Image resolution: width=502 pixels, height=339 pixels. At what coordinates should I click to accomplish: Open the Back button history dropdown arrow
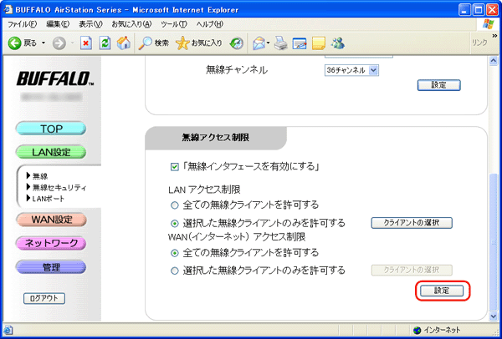pyautogui.click(x=44, y=42)
